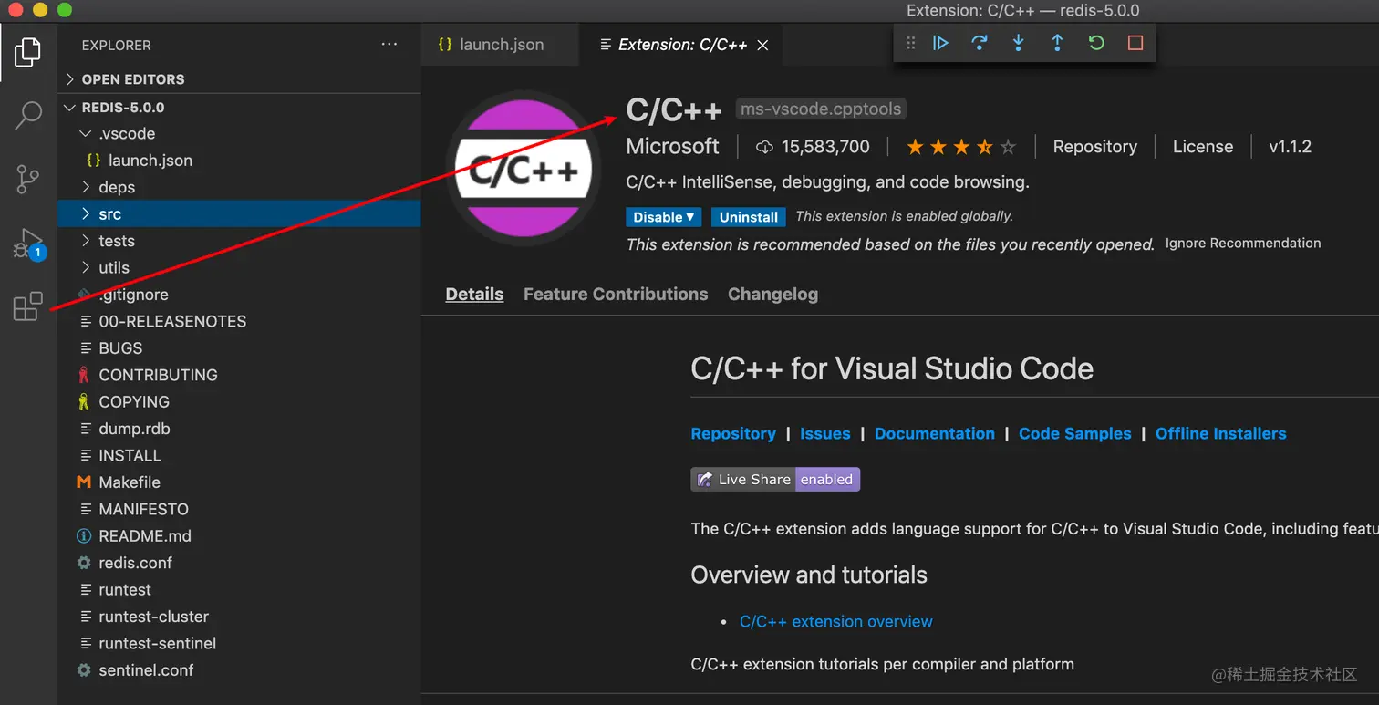Click the CONTRIBUTING file icon
The width and height of the screenshot is (1379, 705).
click(x=84, y=375)
